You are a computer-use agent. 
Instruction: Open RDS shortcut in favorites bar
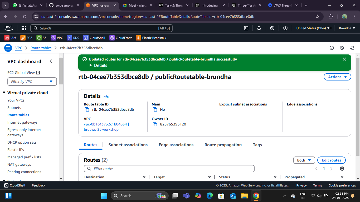click(73, 38)
